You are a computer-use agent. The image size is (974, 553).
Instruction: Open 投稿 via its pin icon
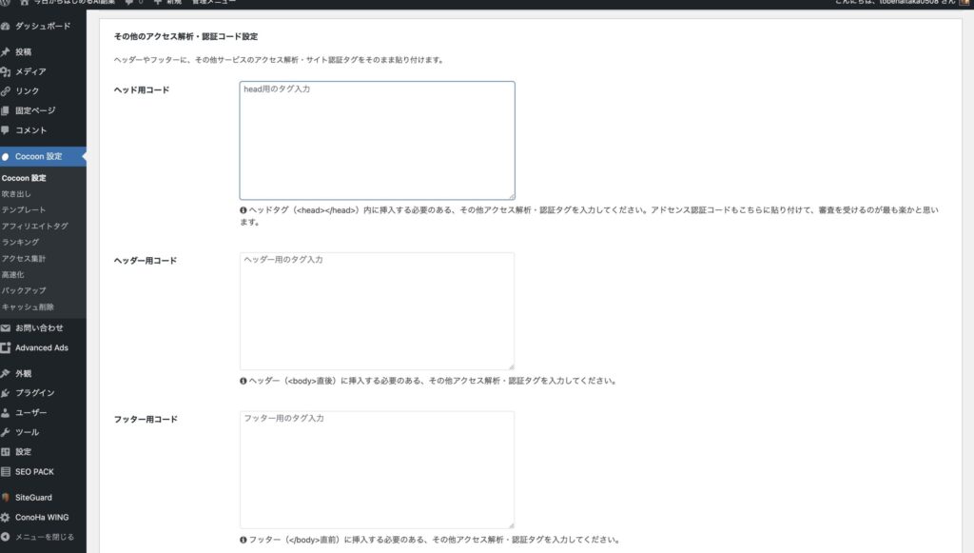[5, 51]
